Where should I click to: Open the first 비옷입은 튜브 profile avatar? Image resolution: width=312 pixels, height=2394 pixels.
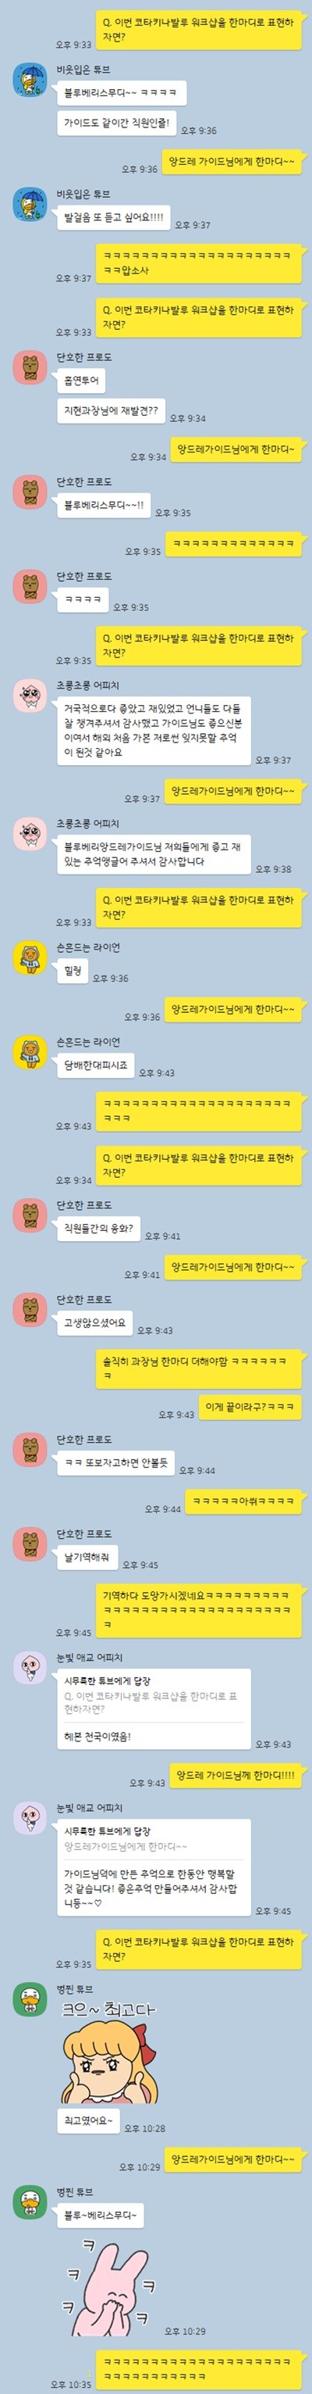[x=30, y=80]
